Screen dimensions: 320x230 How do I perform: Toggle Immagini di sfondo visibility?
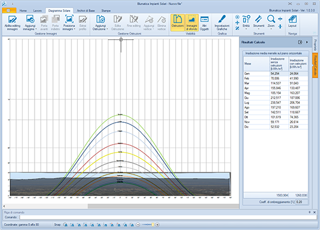191,22
